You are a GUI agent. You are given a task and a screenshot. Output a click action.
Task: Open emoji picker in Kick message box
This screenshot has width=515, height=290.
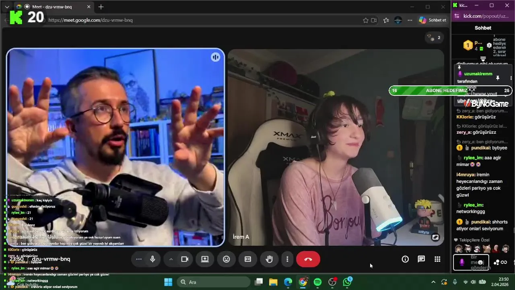pyautogui.click(x=480, y=262)
